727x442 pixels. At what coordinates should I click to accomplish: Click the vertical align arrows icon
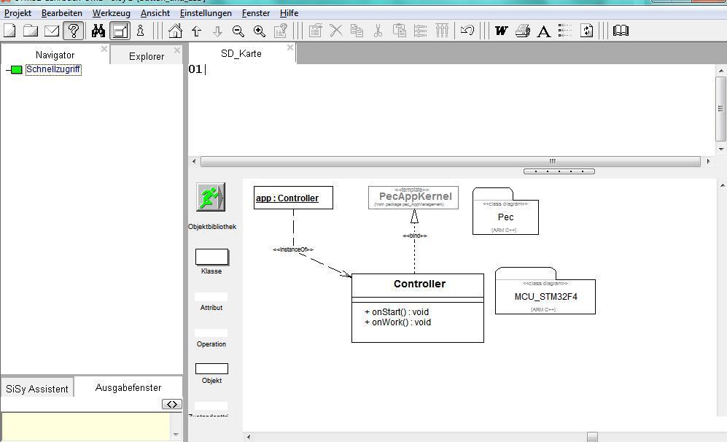coord(442,31)
